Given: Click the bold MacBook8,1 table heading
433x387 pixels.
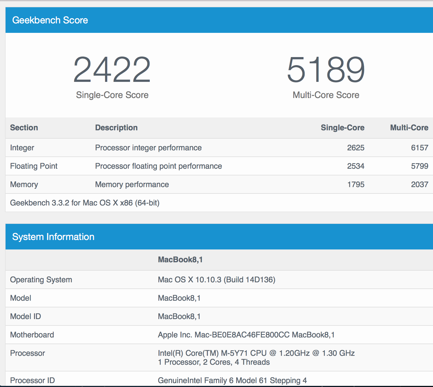Looking at the screenshot, I should point(180,260).
